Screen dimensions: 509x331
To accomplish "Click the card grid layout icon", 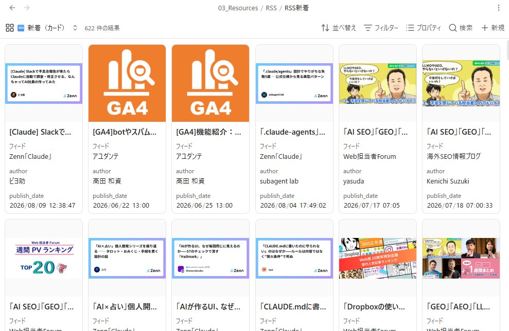I will coord(10,28).
